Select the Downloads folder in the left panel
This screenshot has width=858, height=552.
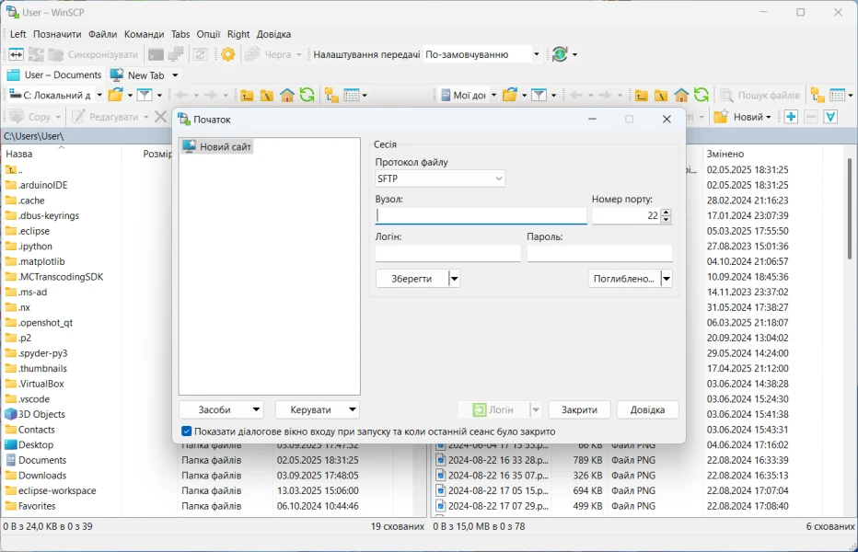click(x=36, y=476)
